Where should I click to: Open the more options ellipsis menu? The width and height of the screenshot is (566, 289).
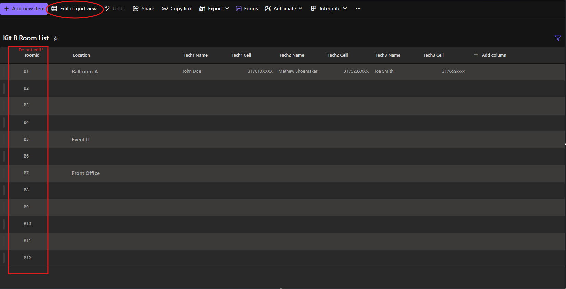358,9
